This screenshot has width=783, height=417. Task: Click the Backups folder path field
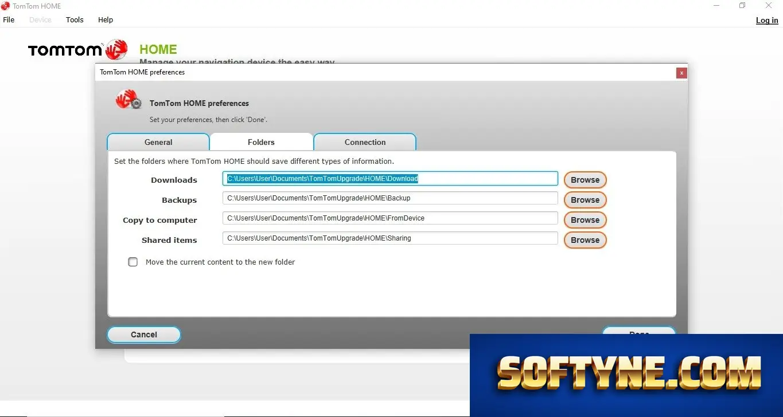390,198
